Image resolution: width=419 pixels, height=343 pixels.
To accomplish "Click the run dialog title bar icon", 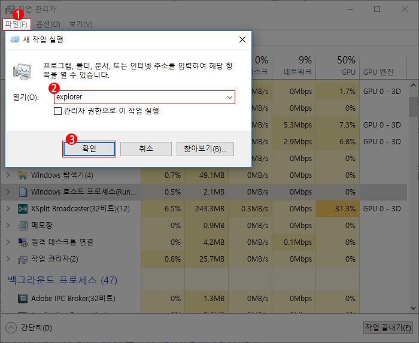I will coord(15,40).
